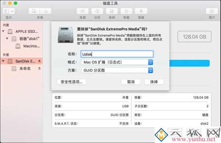Open the Info (简介) toolbar icon
Viewport: 221px width, 143px height.
click(x=212, y=11)
